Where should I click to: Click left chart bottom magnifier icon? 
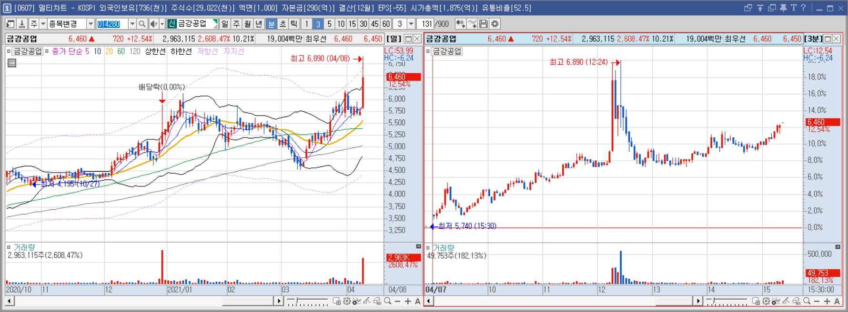(388, 301)
